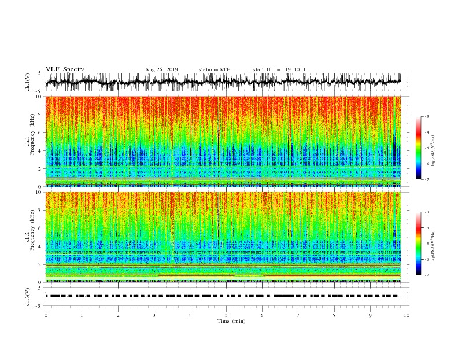Image resolution: width=458 pixels, height=354 pixels.
Task: Click the "4" kHz tick on the ch.2 frequency axis
Action: coord(40,246)
